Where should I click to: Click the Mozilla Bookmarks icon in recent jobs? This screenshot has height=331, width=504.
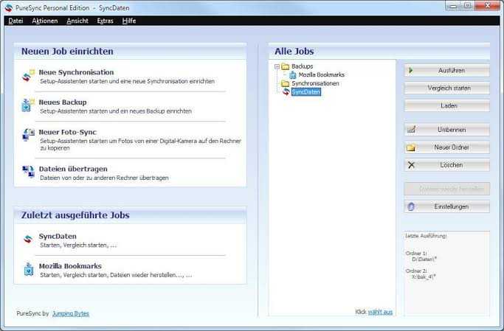28,269
